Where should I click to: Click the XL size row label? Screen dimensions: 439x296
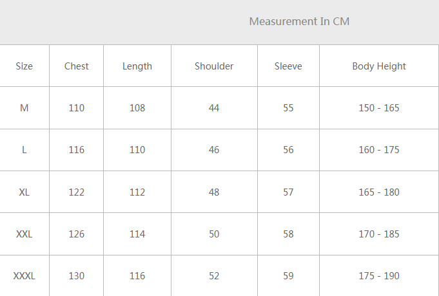24,192
